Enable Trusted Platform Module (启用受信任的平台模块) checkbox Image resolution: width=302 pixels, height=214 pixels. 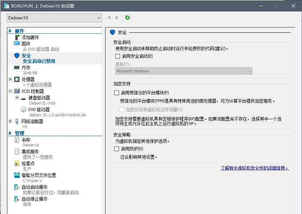[x=116, y=93]
